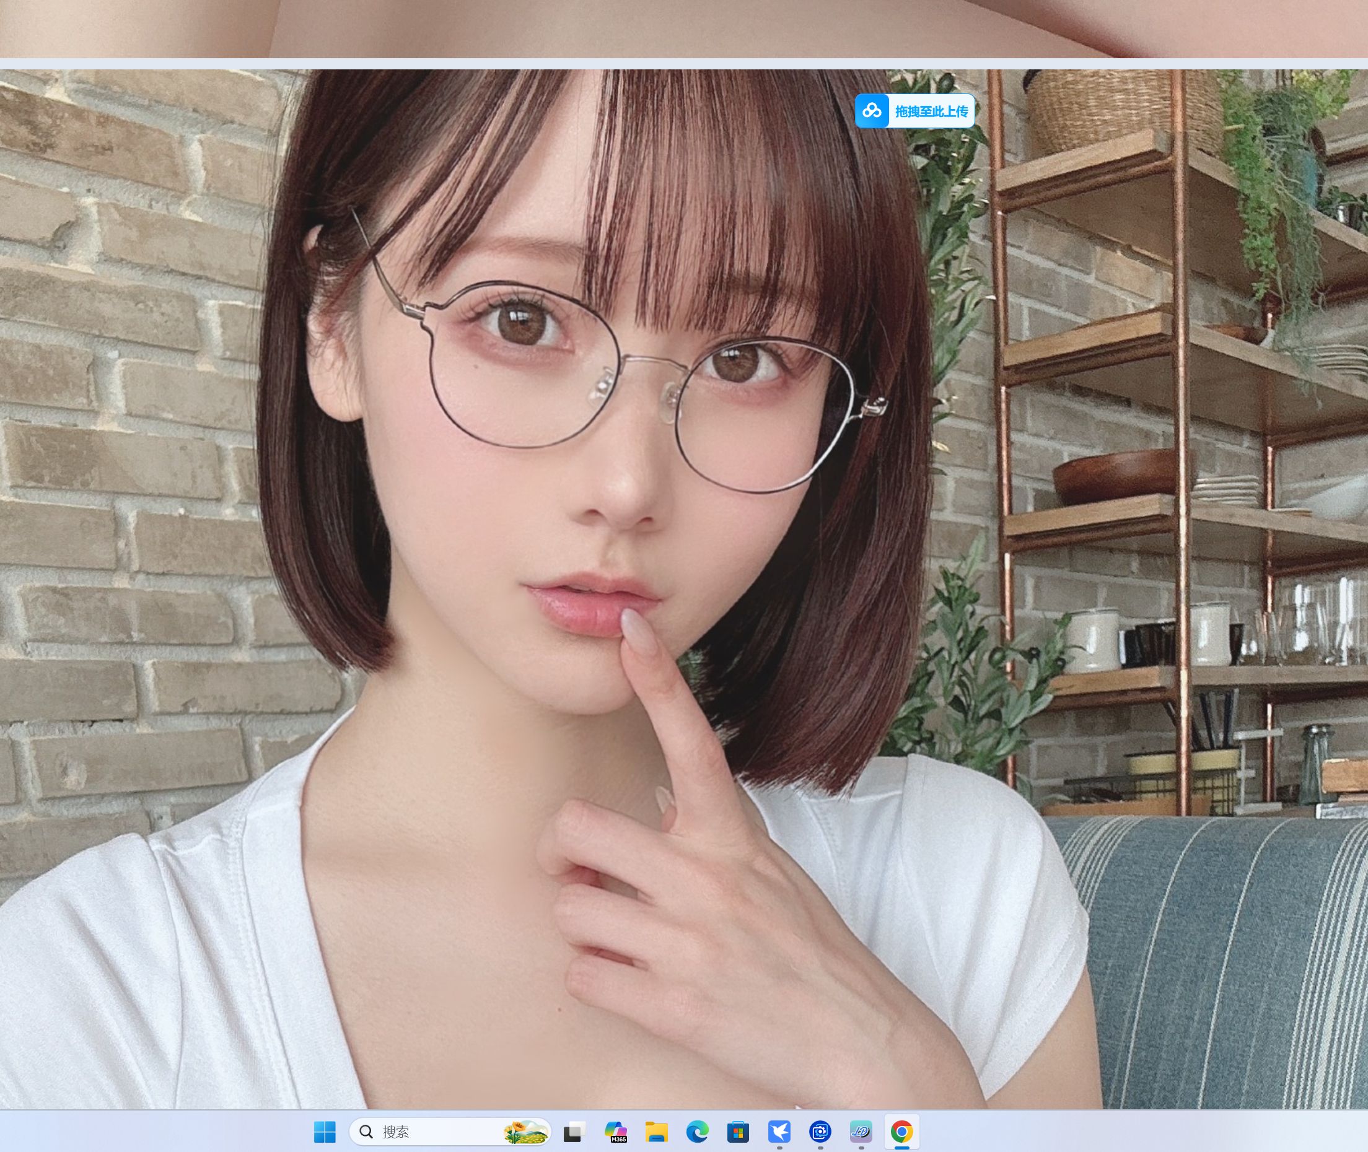Open the Windows Start menu

tap(325, 1132)
